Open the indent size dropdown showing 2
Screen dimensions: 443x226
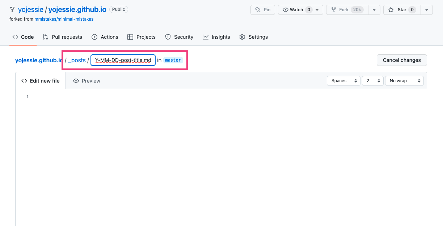pyautogui.click(x=372, y=81)
